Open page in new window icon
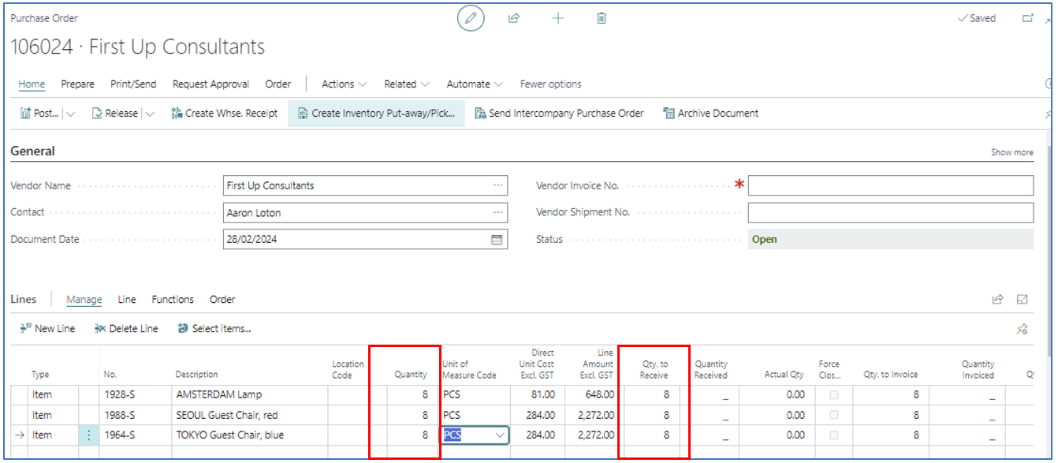Screen dimensions: 1058x463 click(x=1027, y=18)
